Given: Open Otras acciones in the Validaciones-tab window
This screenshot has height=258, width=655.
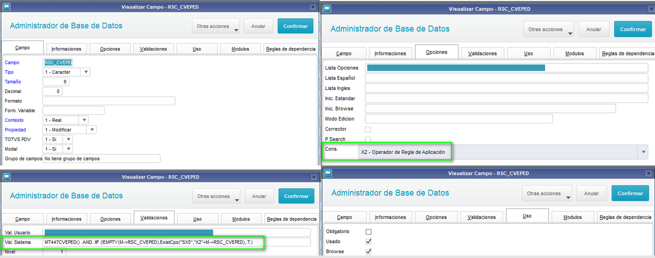Looking at the screenshot, I should (216, 196).
